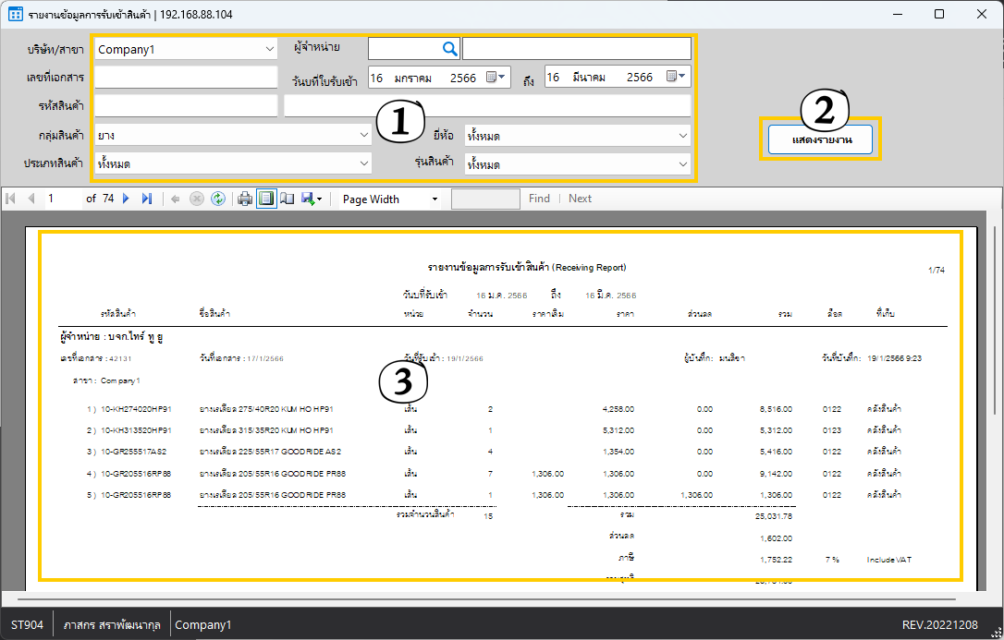Refresh the report viewer
Viewport: 1004px width, 640px height.
217,199
